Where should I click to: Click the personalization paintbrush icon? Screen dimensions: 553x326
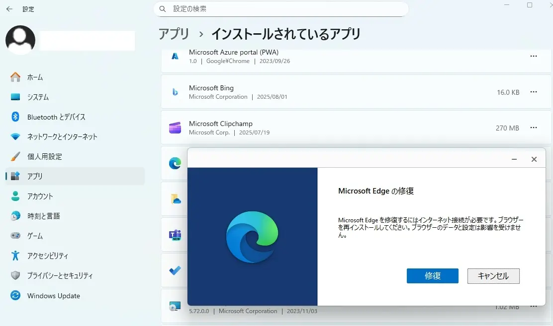click(15, 156)
